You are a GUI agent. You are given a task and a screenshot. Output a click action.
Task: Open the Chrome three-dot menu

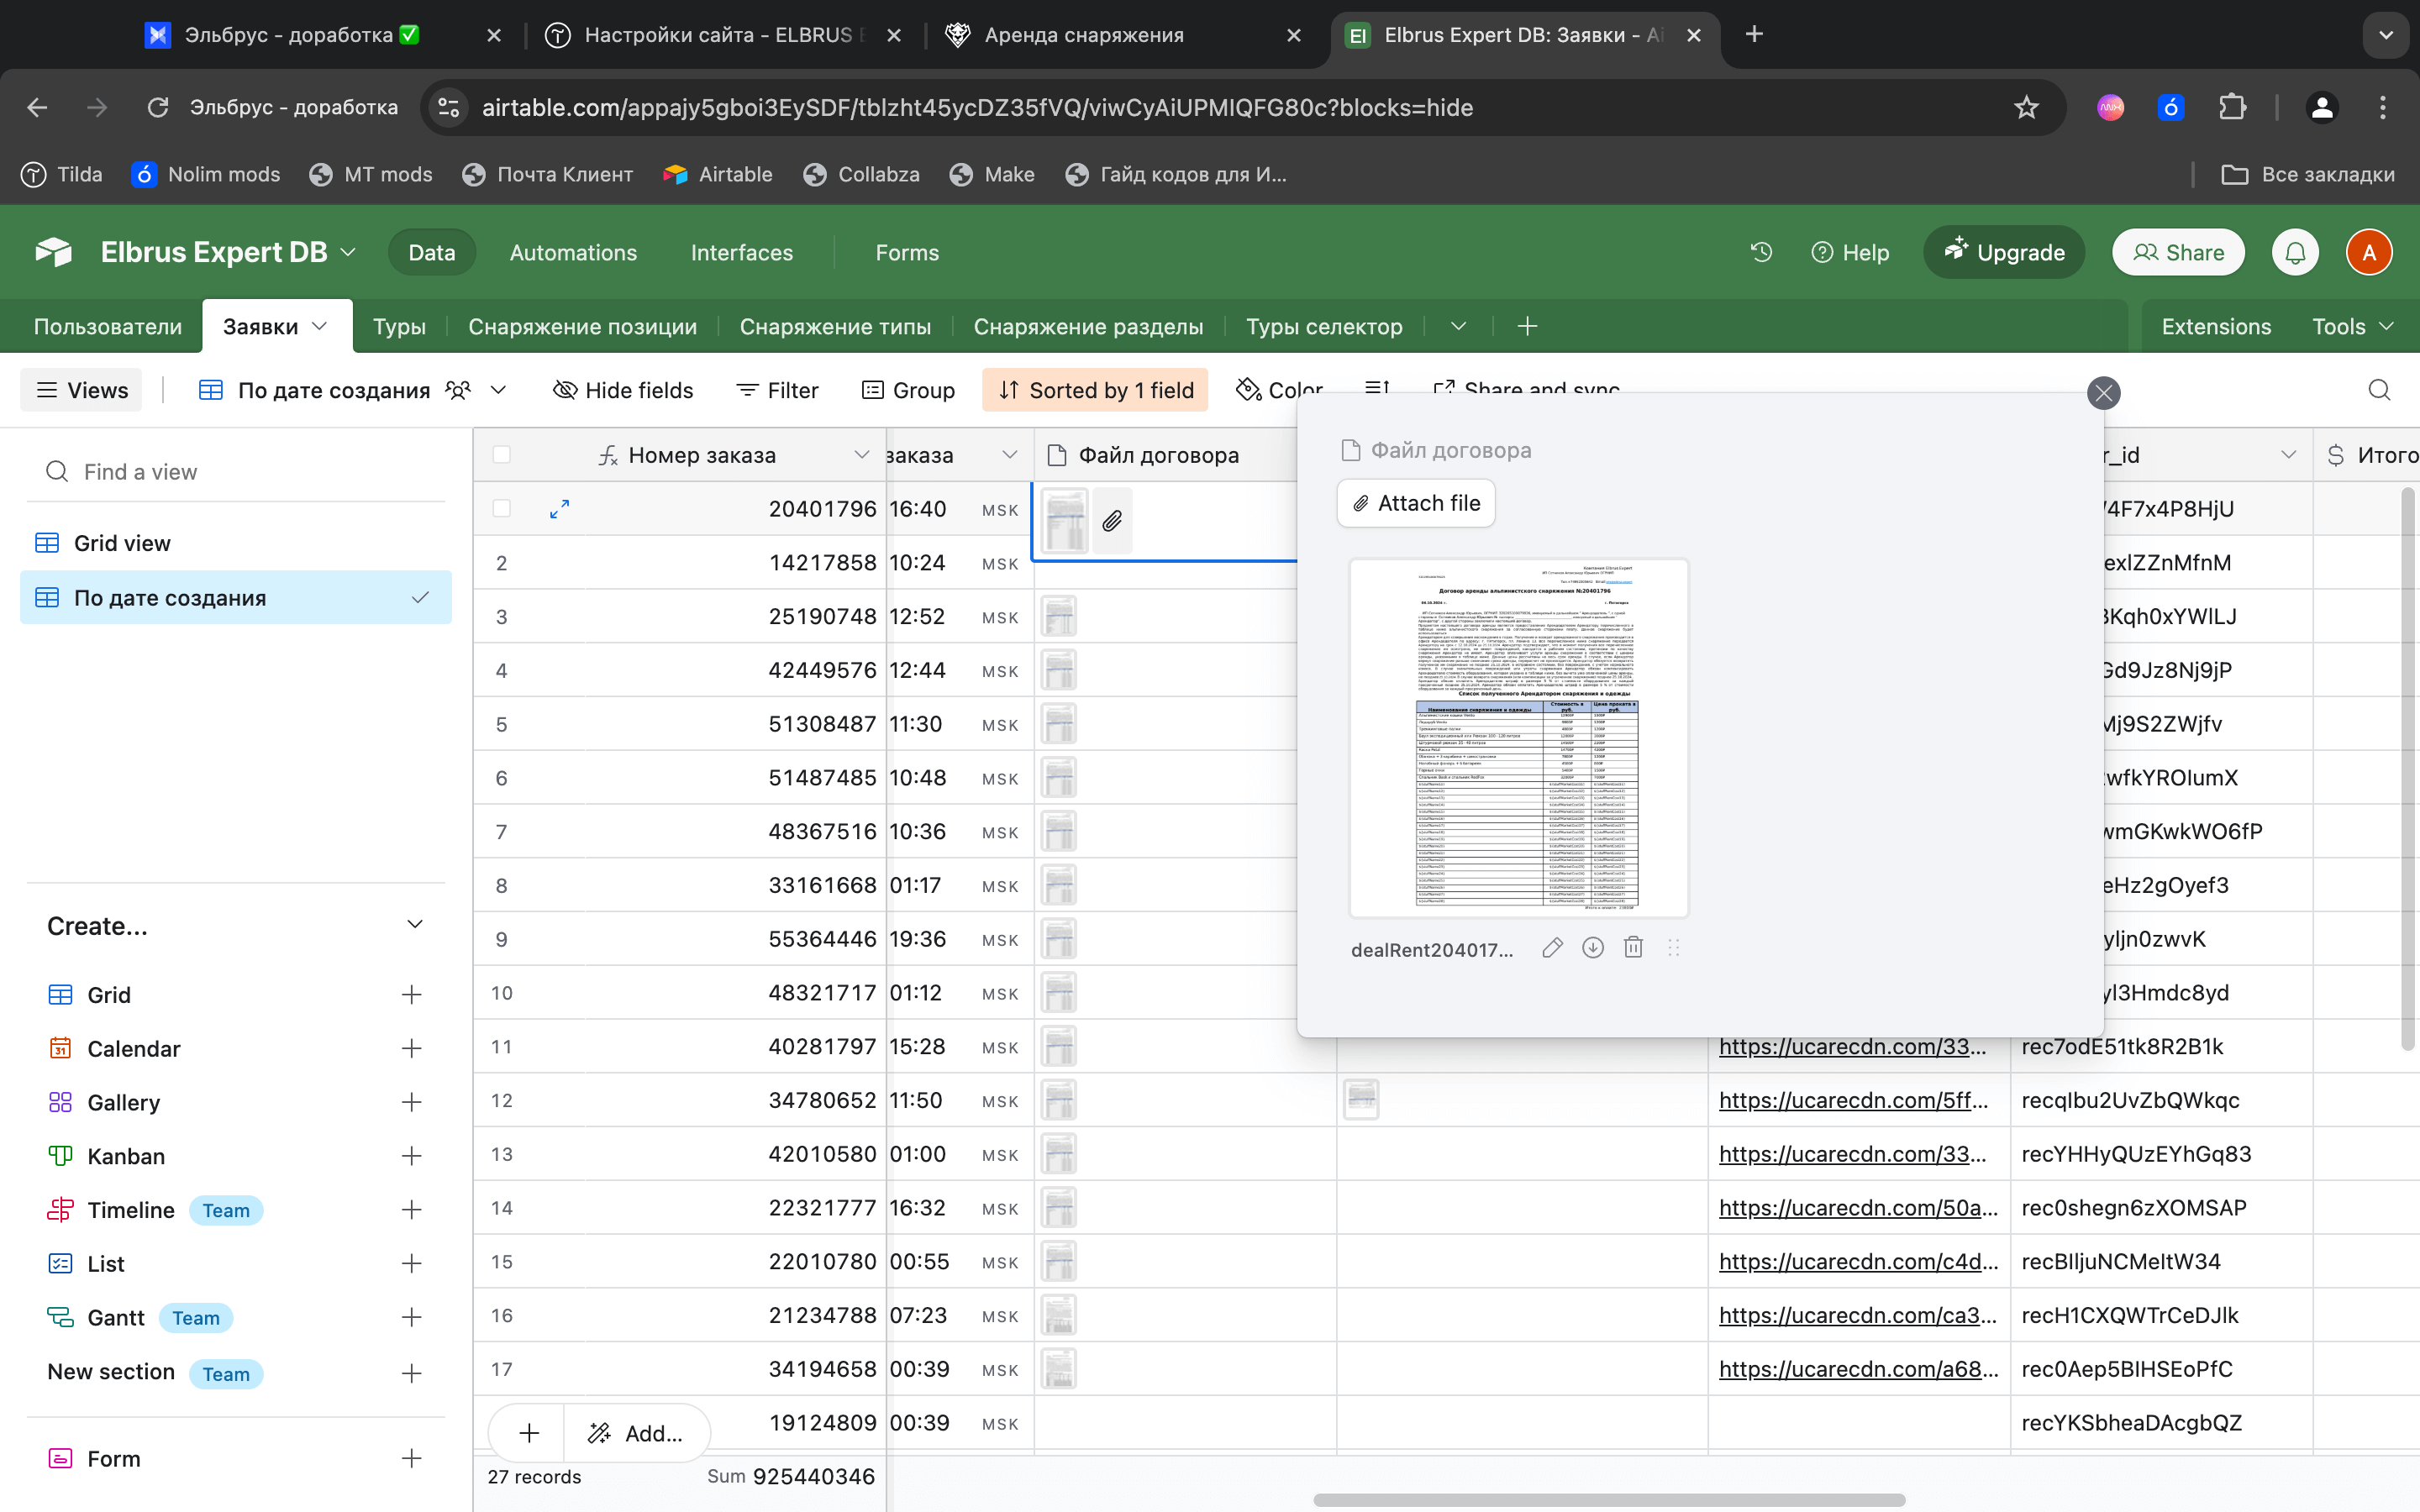pos(2383,107)
